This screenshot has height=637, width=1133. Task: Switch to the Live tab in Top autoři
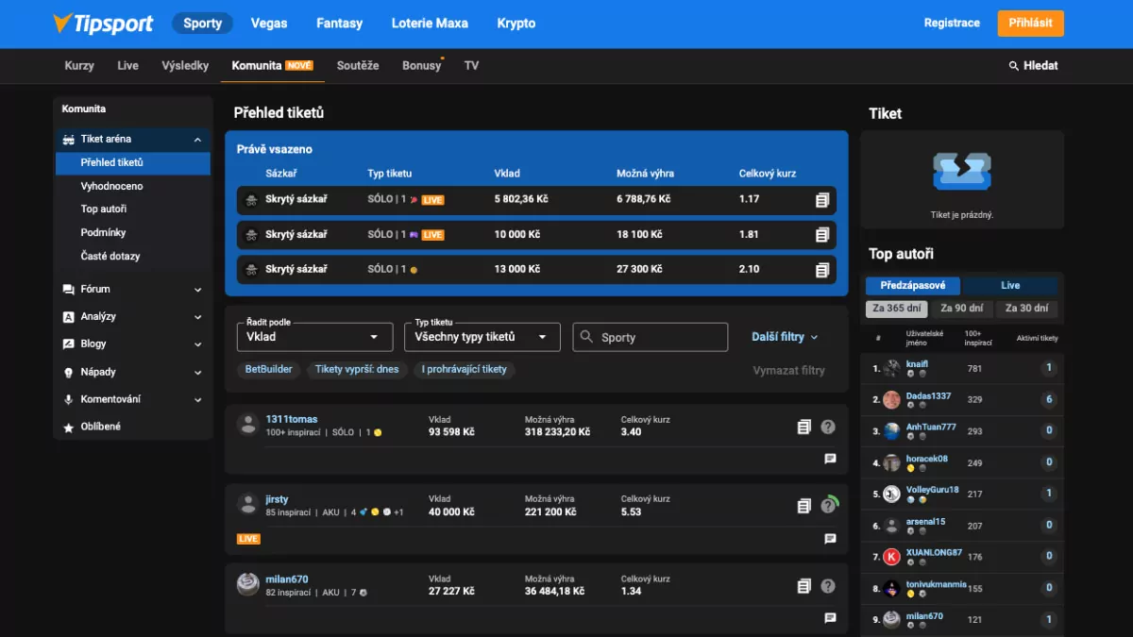tap(1010, 285)
